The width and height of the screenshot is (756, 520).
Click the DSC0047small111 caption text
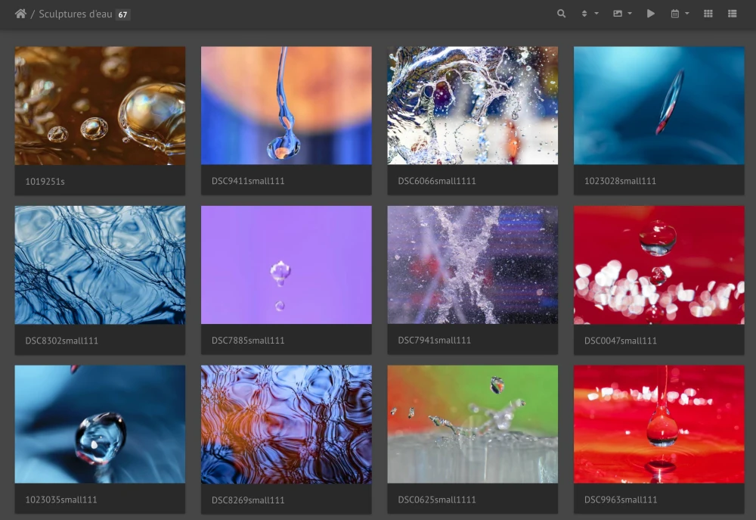(x=621, y=341)
